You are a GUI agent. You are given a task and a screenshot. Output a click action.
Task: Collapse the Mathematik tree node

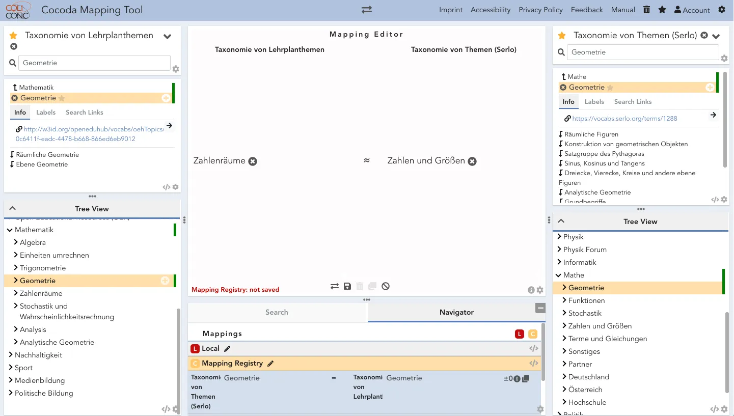[10, 230]
